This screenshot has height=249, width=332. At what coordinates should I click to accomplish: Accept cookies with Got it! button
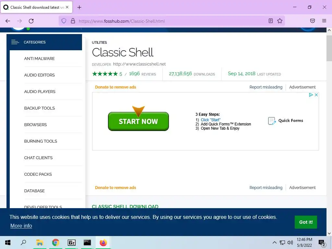point(306,222)
